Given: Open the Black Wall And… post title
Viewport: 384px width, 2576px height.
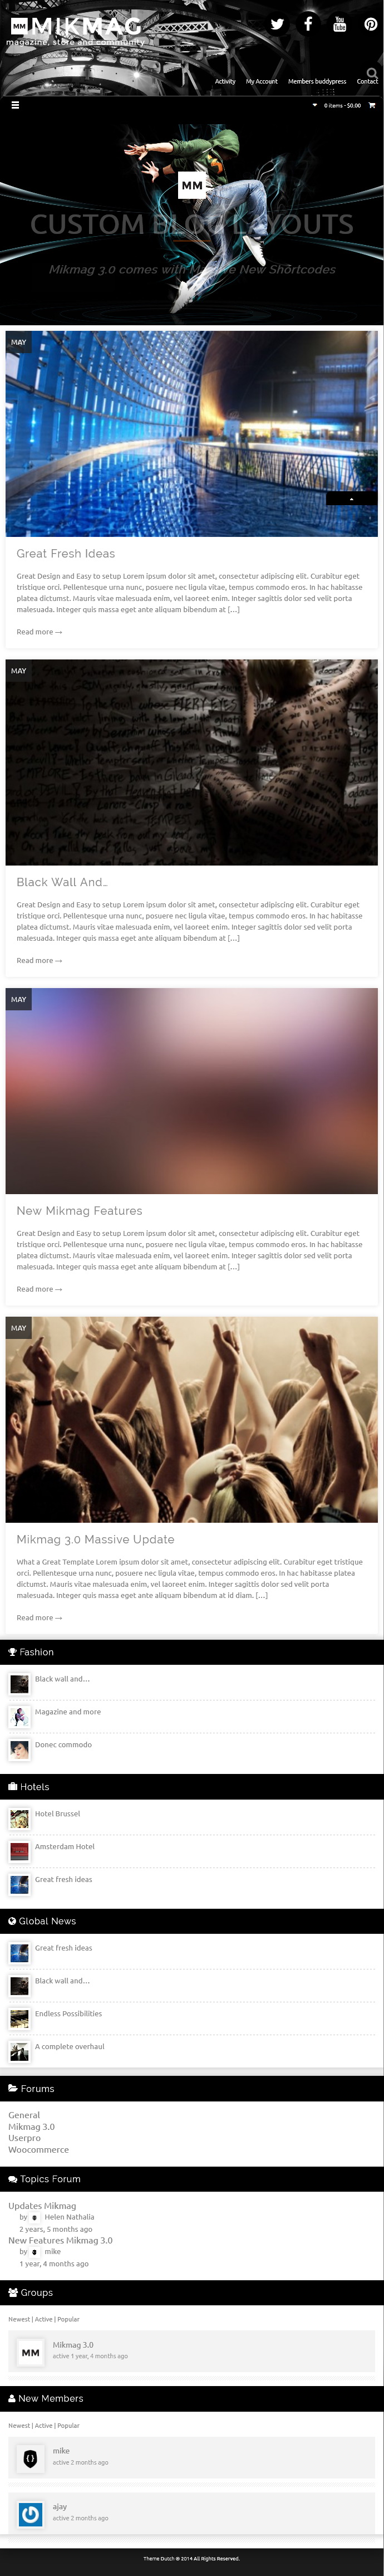Looking at the screenshot, I should tap(62, 881).
